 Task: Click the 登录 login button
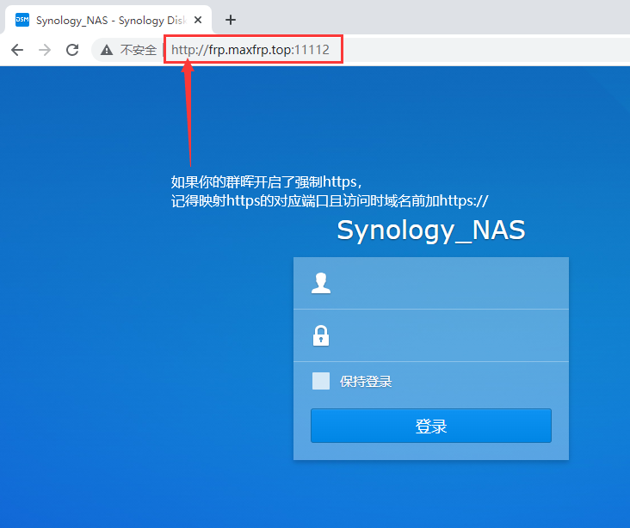430,426
